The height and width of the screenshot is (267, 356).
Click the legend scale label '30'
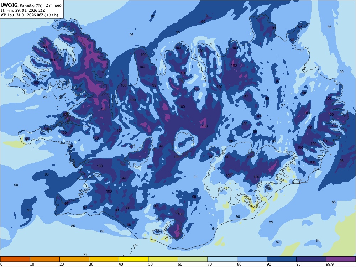point(91,264)
